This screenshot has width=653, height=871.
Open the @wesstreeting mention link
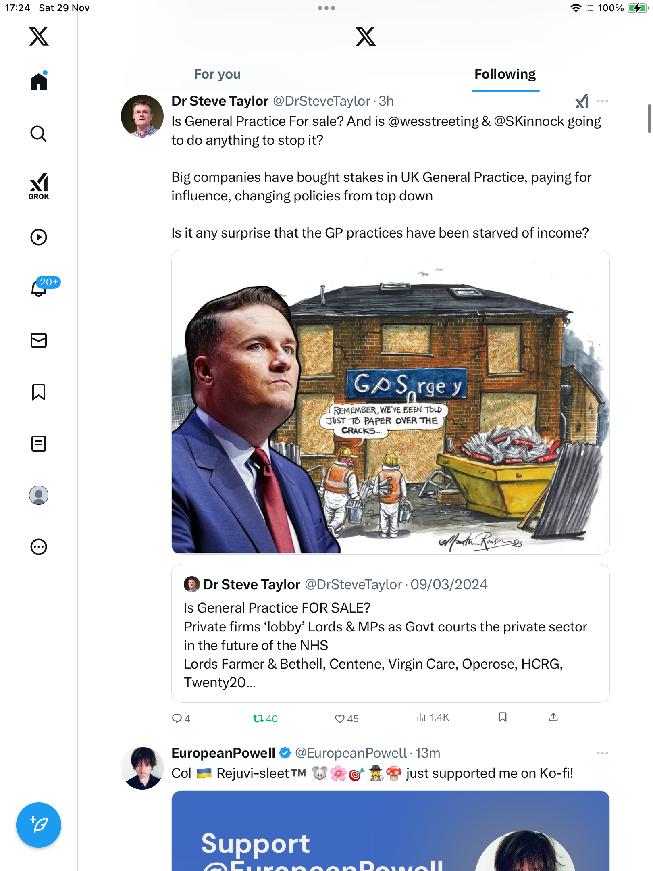433,121
